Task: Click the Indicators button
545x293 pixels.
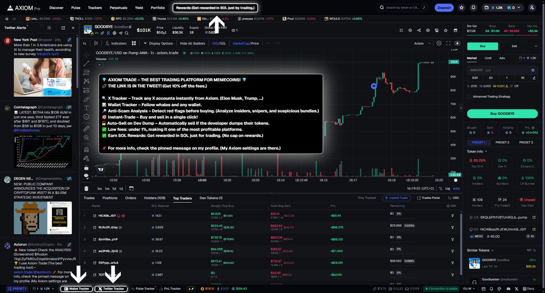Action: pyautogui.click(x=115, y=44)
